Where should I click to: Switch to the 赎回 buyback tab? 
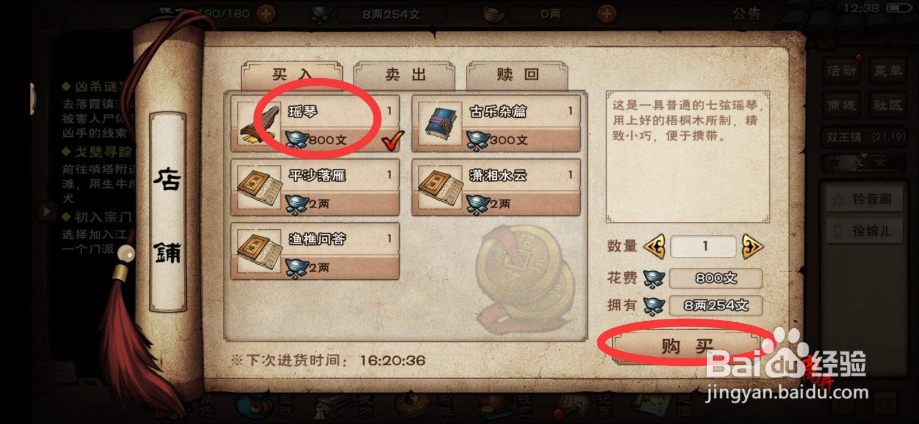point(518,75)
